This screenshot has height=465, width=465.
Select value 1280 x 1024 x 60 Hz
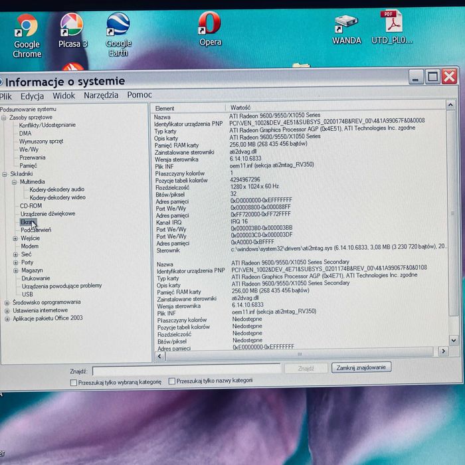click(x=254, y=187)
